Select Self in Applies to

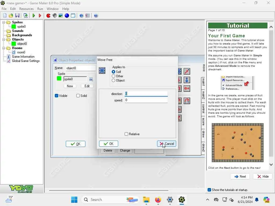[x=114, y=72]
